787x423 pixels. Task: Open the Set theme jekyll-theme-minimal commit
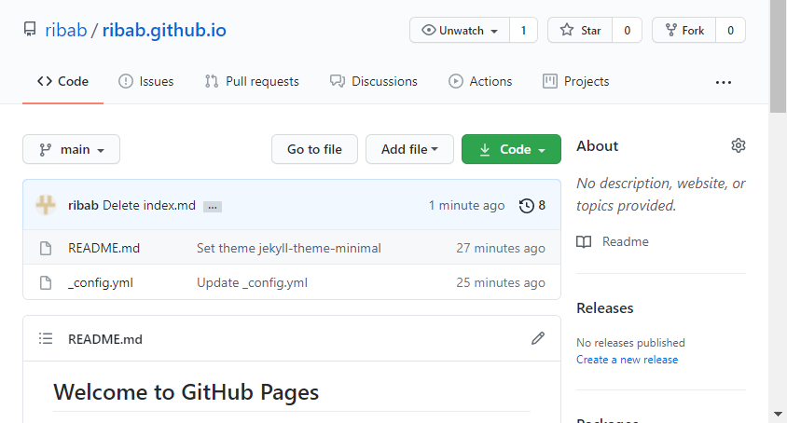click(x=289, y=248)
